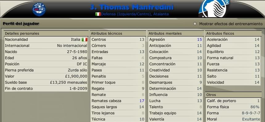Viewport: 265px width, 122px height.
Task: Click the Atributos mentales panel header
Action: point(176,33)
